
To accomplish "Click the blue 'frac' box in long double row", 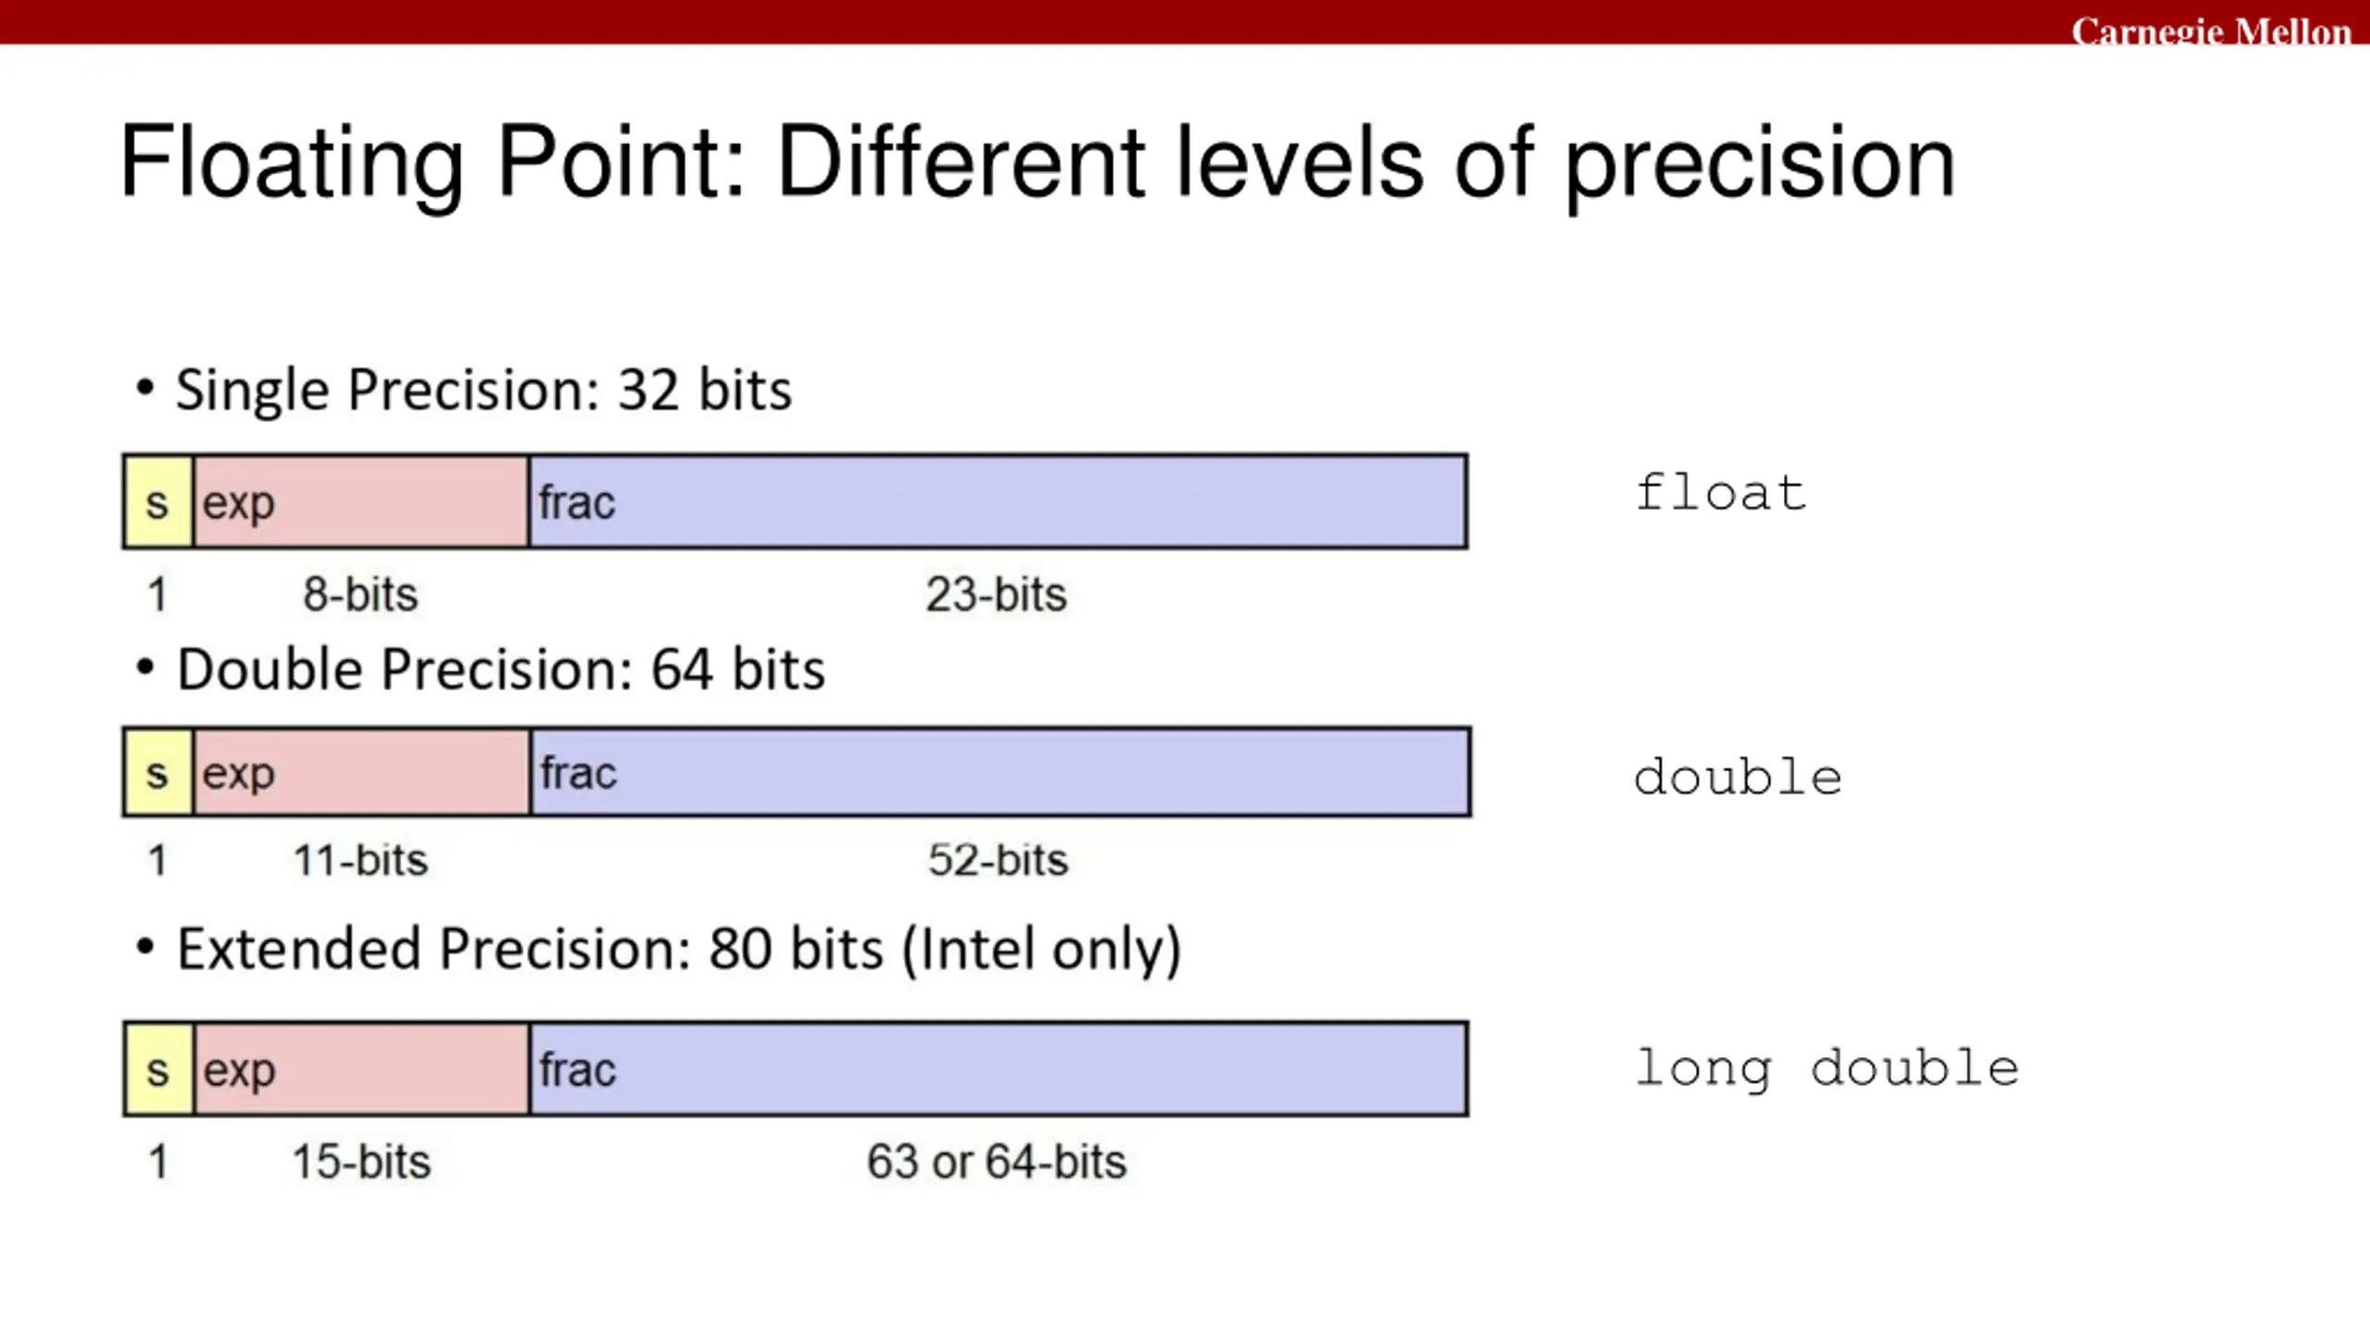I will (x=999, y=1069).
